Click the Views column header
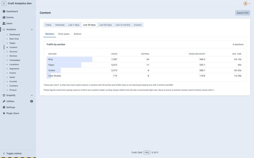 coord(114,54)
